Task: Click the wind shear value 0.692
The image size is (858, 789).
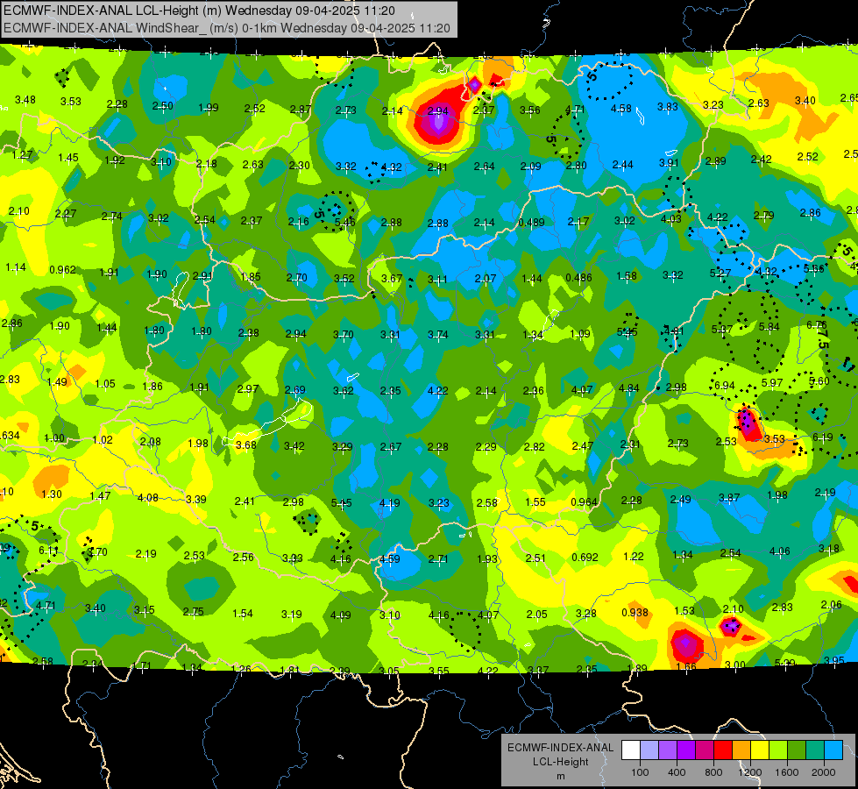Action: (x=585, y=558)
